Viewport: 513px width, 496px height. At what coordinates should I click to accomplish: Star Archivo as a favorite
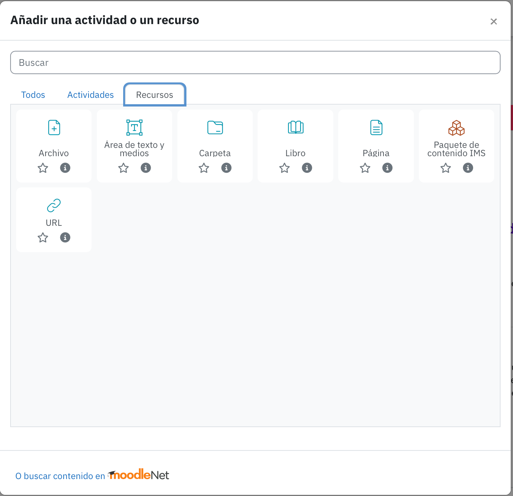click(x=43, y=168)
